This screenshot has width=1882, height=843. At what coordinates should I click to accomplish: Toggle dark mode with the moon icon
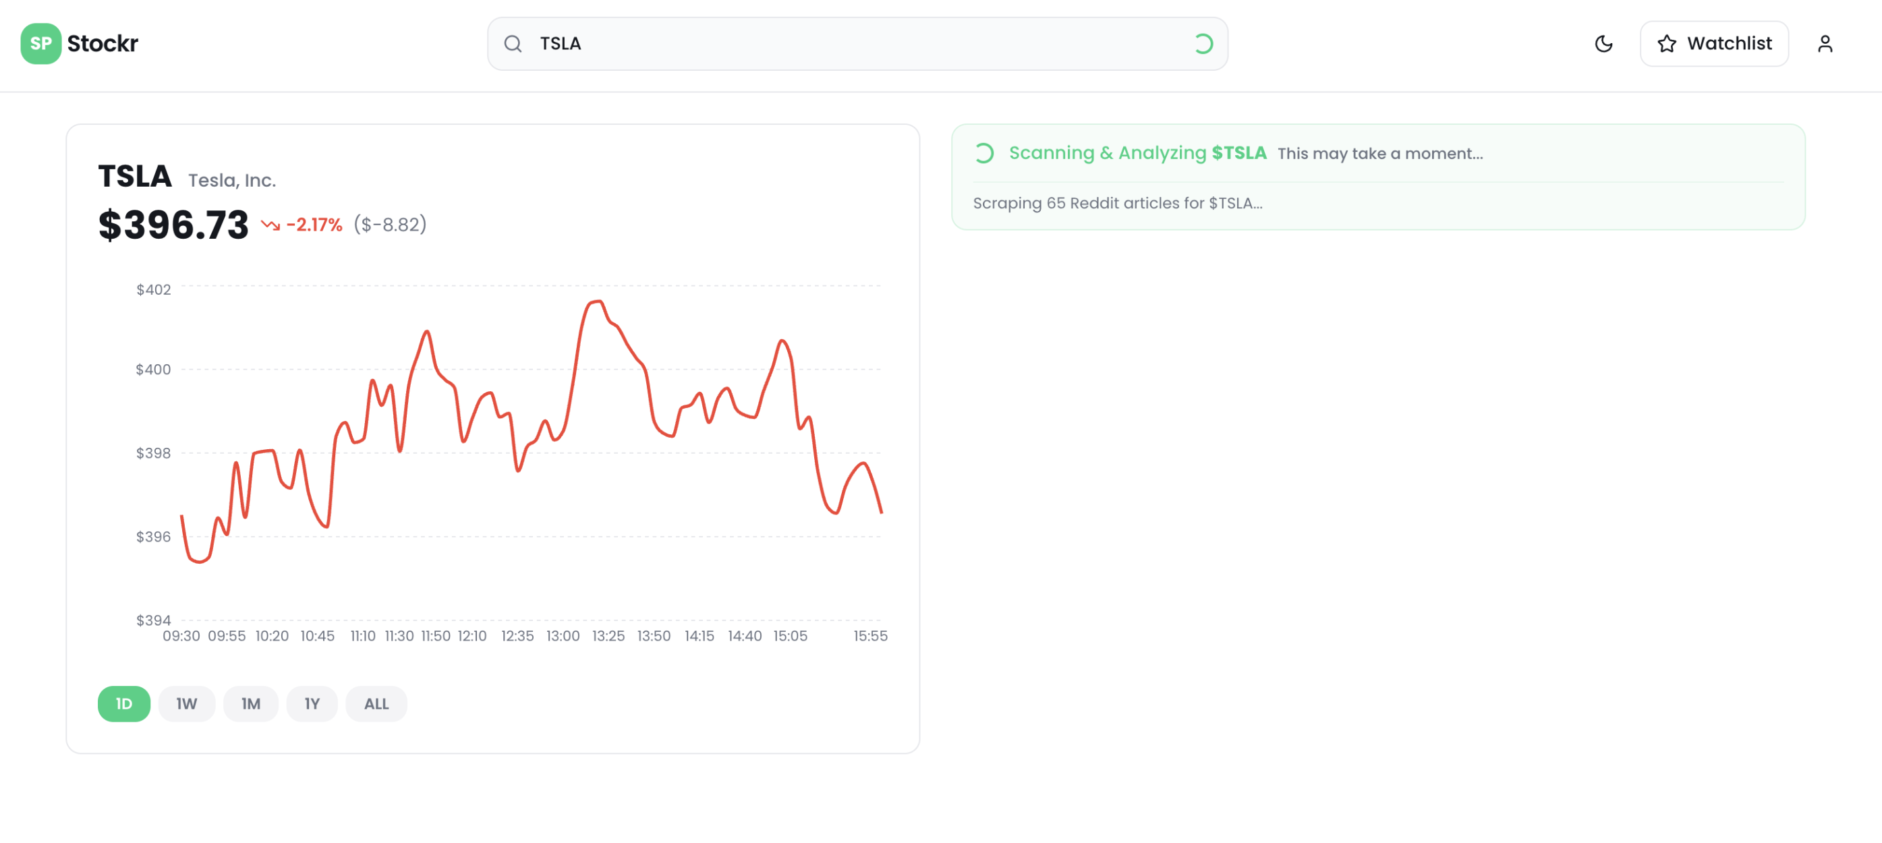pyautogui.click(x=1603, y=44)
